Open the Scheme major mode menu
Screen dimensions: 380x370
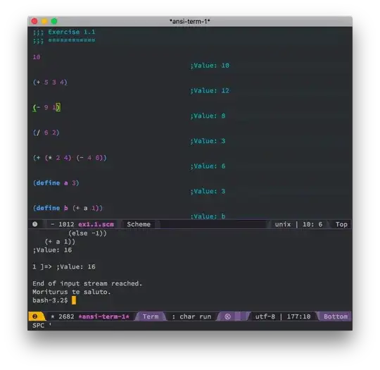pyautogui.click(x=139, y=224)
